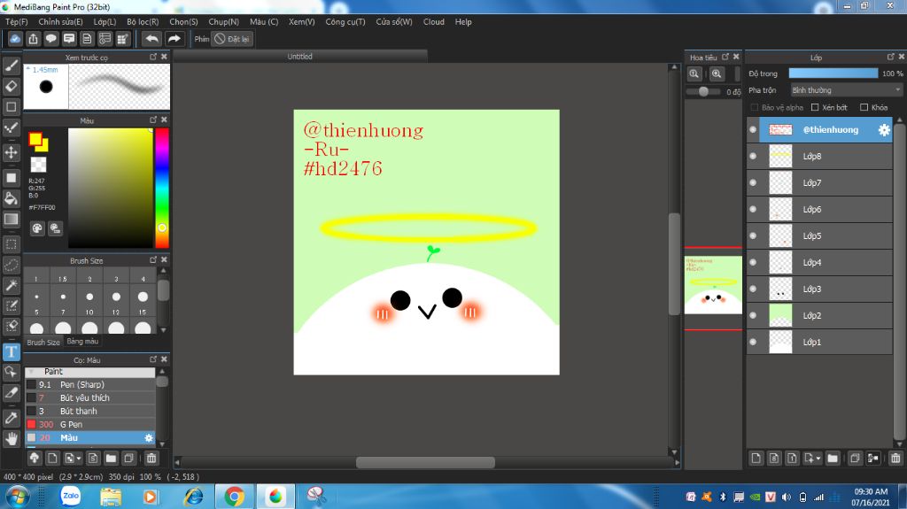Select the Untitled document tab
907x509 pixels.
click(299, 56)
